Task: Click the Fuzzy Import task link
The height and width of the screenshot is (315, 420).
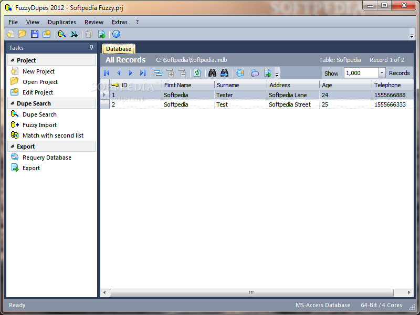Action: click(x=40, y=125)
